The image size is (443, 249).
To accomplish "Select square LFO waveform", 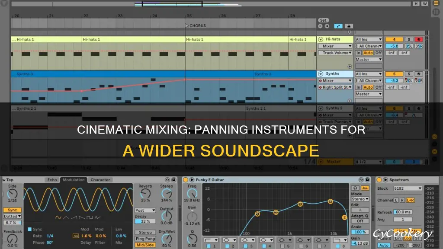I will coord(90,217).
